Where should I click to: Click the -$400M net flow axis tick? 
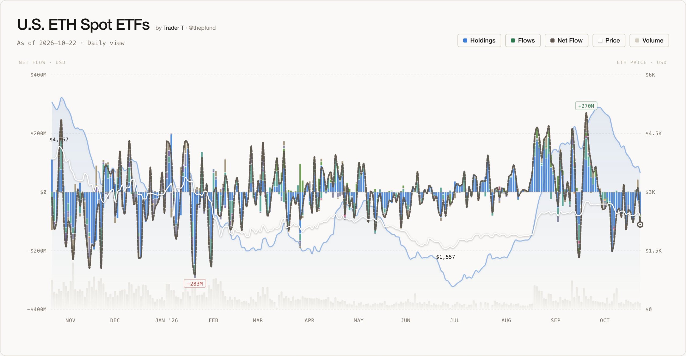(37, 309)
